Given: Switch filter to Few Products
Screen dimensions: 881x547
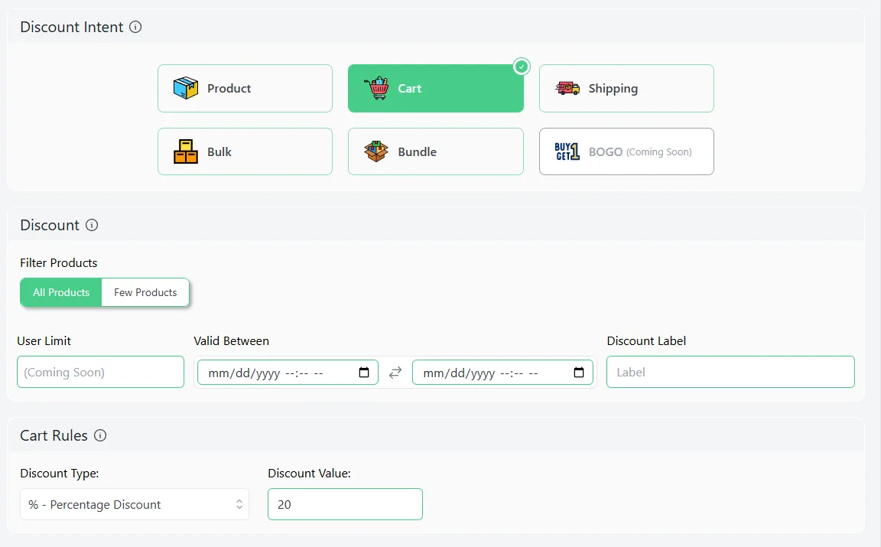Looking at the screenshot, I should [145, 292].
